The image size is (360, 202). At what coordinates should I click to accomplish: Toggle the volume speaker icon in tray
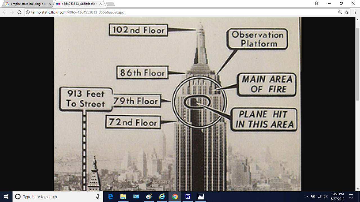(326, 197)
